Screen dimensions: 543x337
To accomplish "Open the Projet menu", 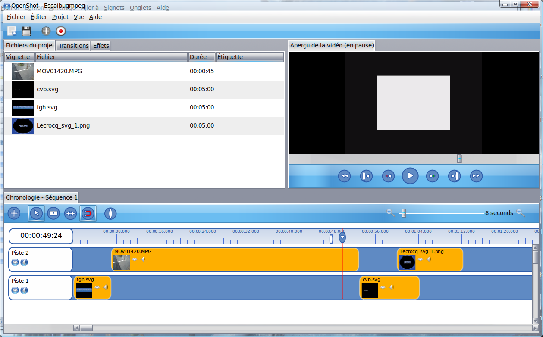I will coord(60,17).
